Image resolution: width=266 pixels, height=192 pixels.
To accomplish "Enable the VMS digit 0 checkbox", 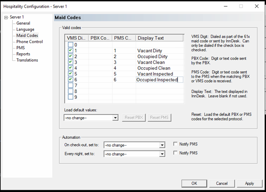I will click(70, 45).
